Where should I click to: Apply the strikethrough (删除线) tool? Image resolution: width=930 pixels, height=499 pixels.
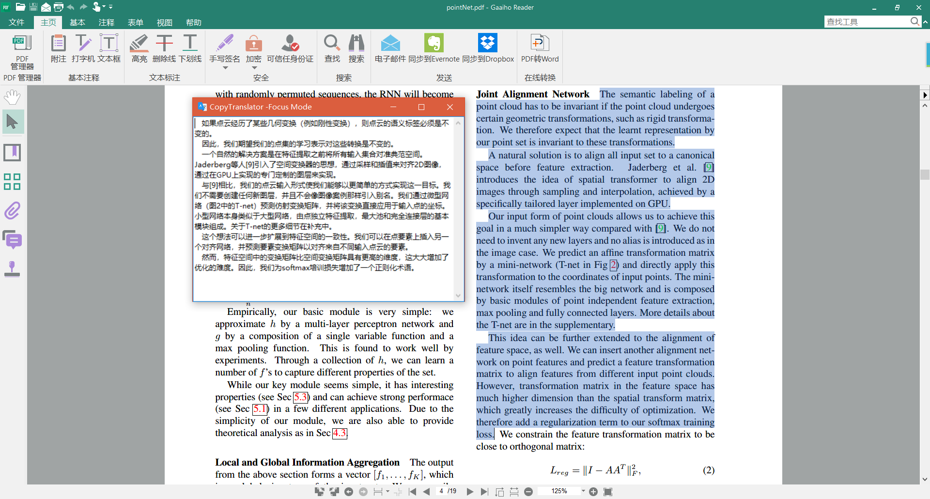point(164,48)
